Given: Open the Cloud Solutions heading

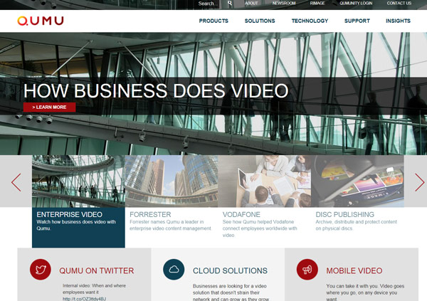Looking at the screenshot, I should (230, 271).
